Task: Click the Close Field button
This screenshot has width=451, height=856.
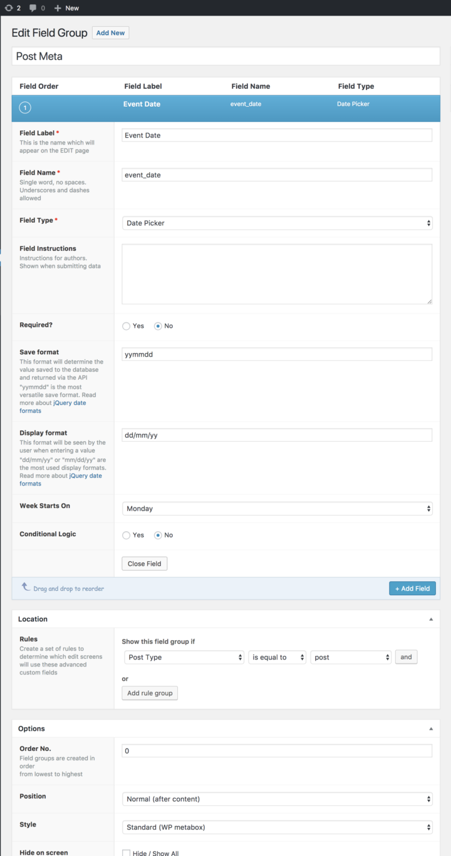Action: click(145, 564)
